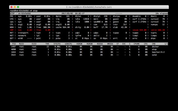Click the terminal window title text
Image resolution: width=178 pixels, height=111 pixels.
click(x=89, y=7)
